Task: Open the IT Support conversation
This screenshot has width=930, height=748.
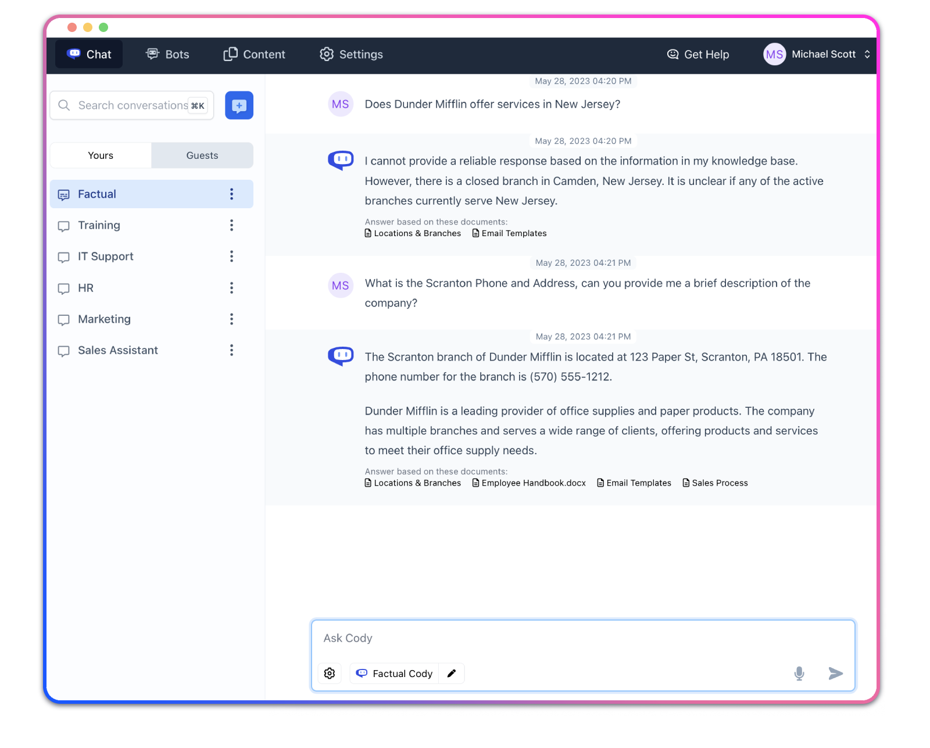Action: (x=152, y=257)
